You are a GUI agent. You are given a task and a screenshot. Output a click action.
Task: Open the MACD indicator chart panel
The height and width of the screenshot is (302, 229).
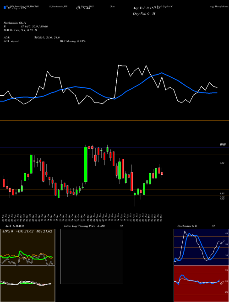click(27, 284)
